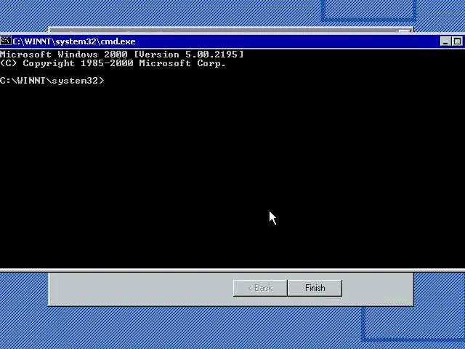This screenshot has height=349, width=465.
Task: Click the Copyright 1985-2000 Microsoft Corp. line
Action: click(113, 63)
